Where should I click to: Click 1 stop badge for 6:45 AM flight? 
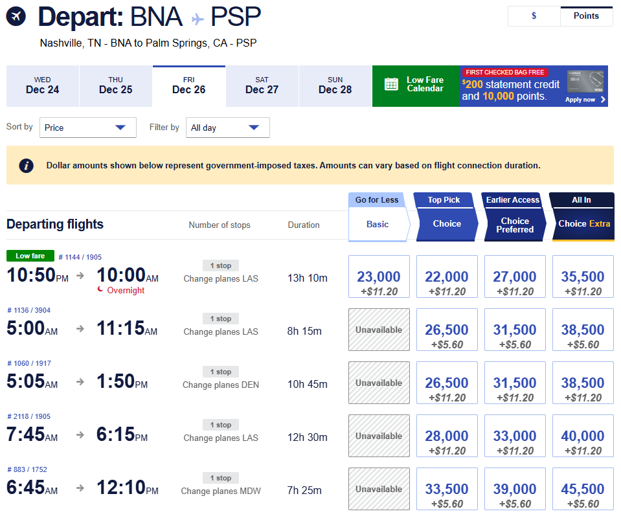point(221,478)
